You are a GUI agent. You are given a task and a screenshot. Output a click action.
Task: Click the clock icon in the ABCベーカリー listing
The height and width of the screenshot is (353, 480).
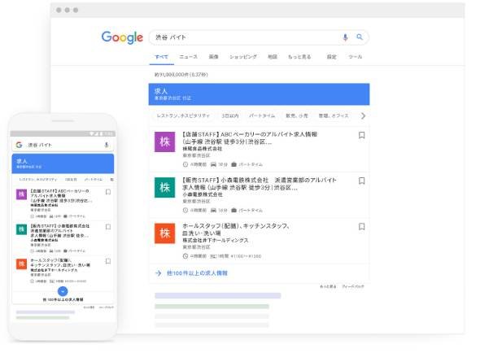pos(185,164)
